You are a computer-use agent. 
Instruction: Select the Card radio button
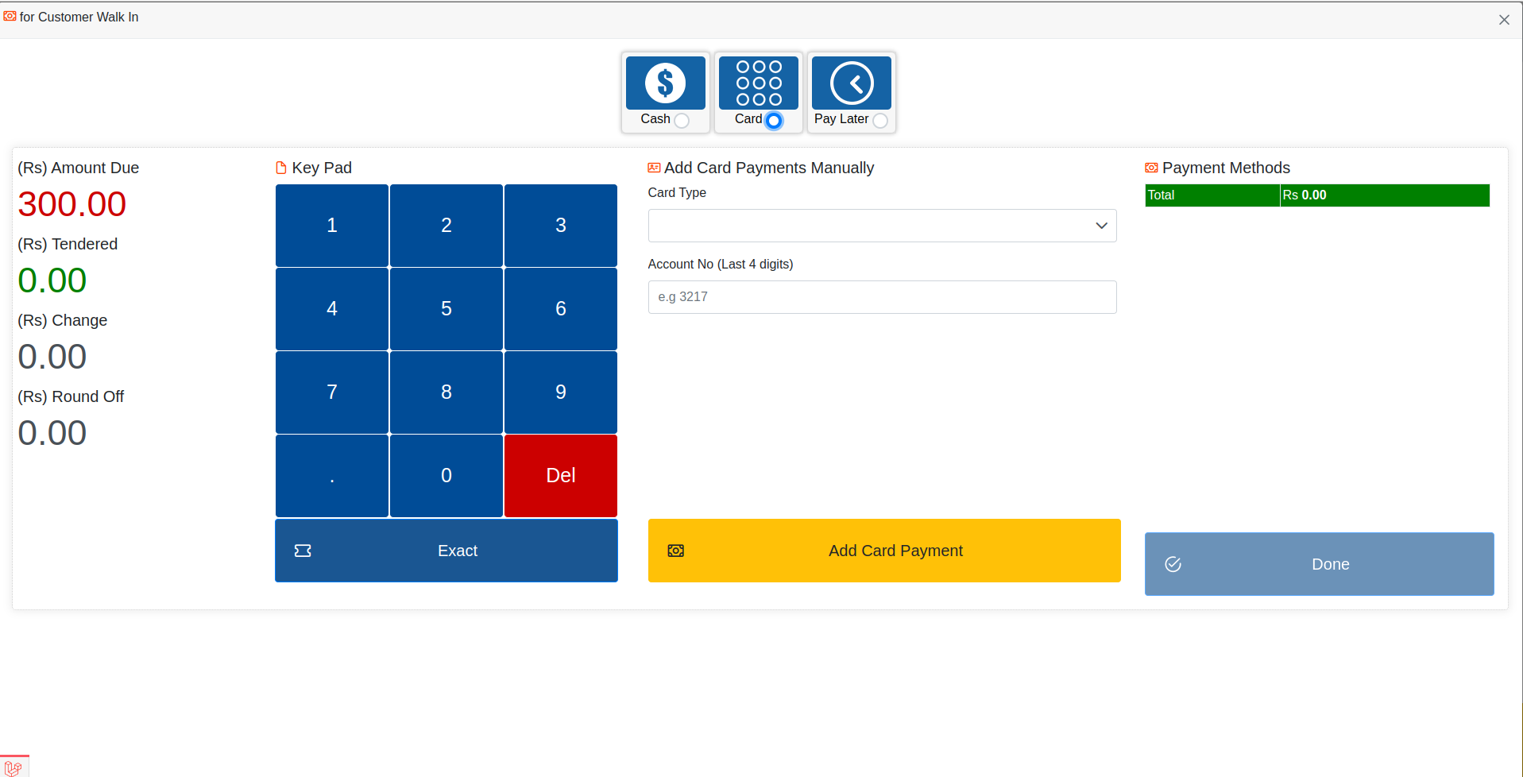[x=774, y=121]
